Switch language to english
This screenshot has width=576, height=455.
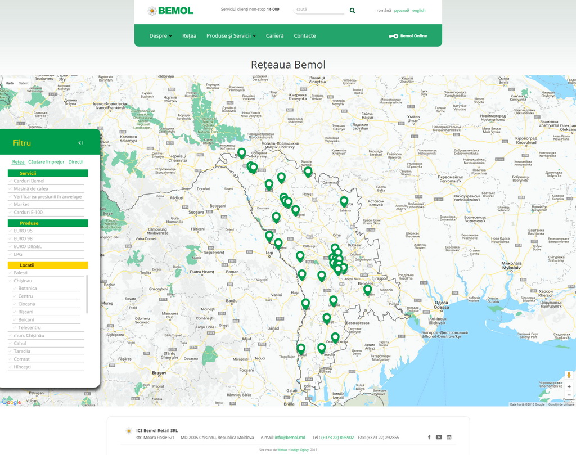418,11
